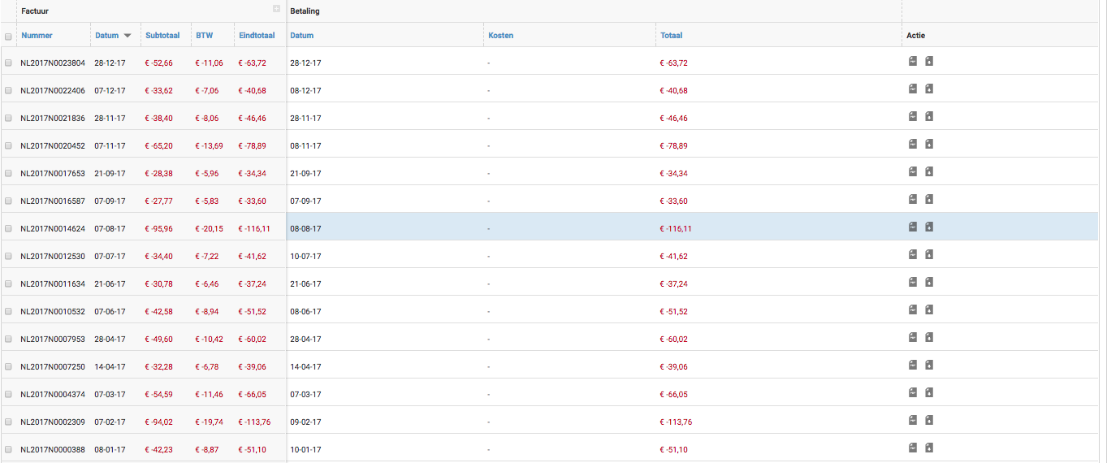The width and height of the screenshot is (1107, 463).
Task: Check the box for invoice NL2017N0021836
Action: click(x=8, y=118)
